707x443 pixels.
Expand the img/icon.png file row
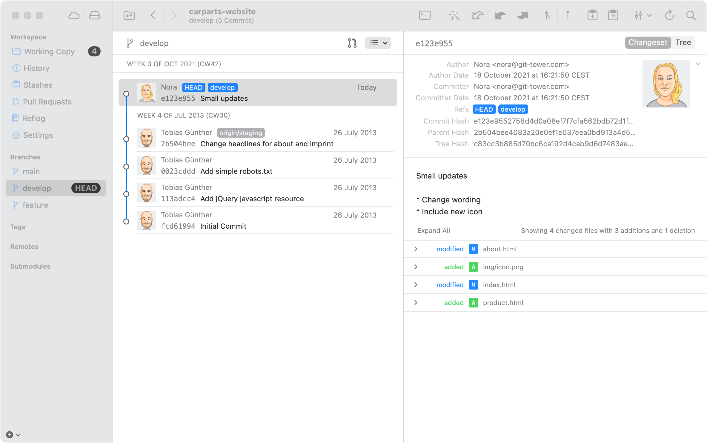click(416, 267)
